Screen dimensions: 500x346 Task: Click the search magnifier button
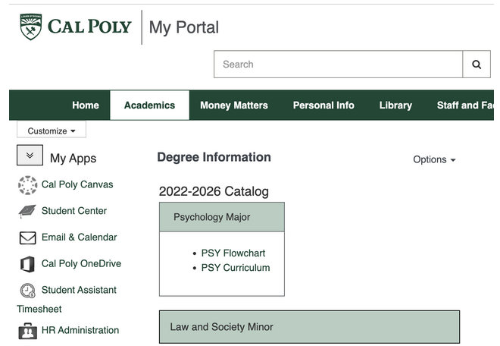(x=476, y=64)
